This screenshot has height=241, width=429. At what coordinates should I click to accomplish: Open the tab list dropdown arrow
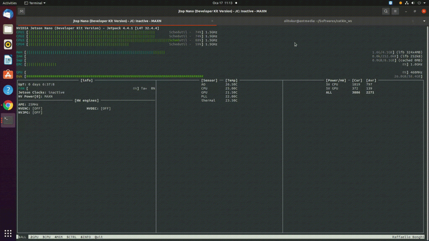[424, 21]
